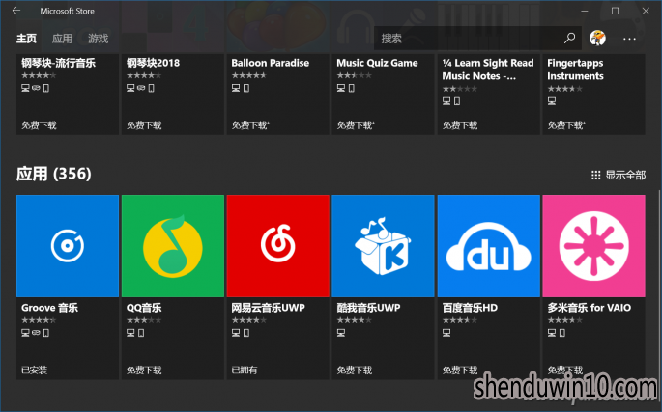Open the Groove 音乐 app tile icon
The width and height of the screenshot is (662, 412).
[x=68, y=246]
